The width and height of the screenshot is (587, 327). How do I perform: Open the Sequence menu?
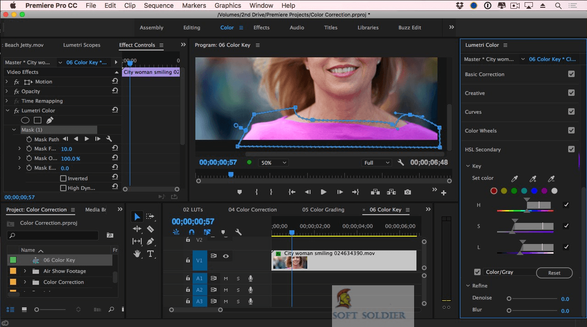point(159,6)
